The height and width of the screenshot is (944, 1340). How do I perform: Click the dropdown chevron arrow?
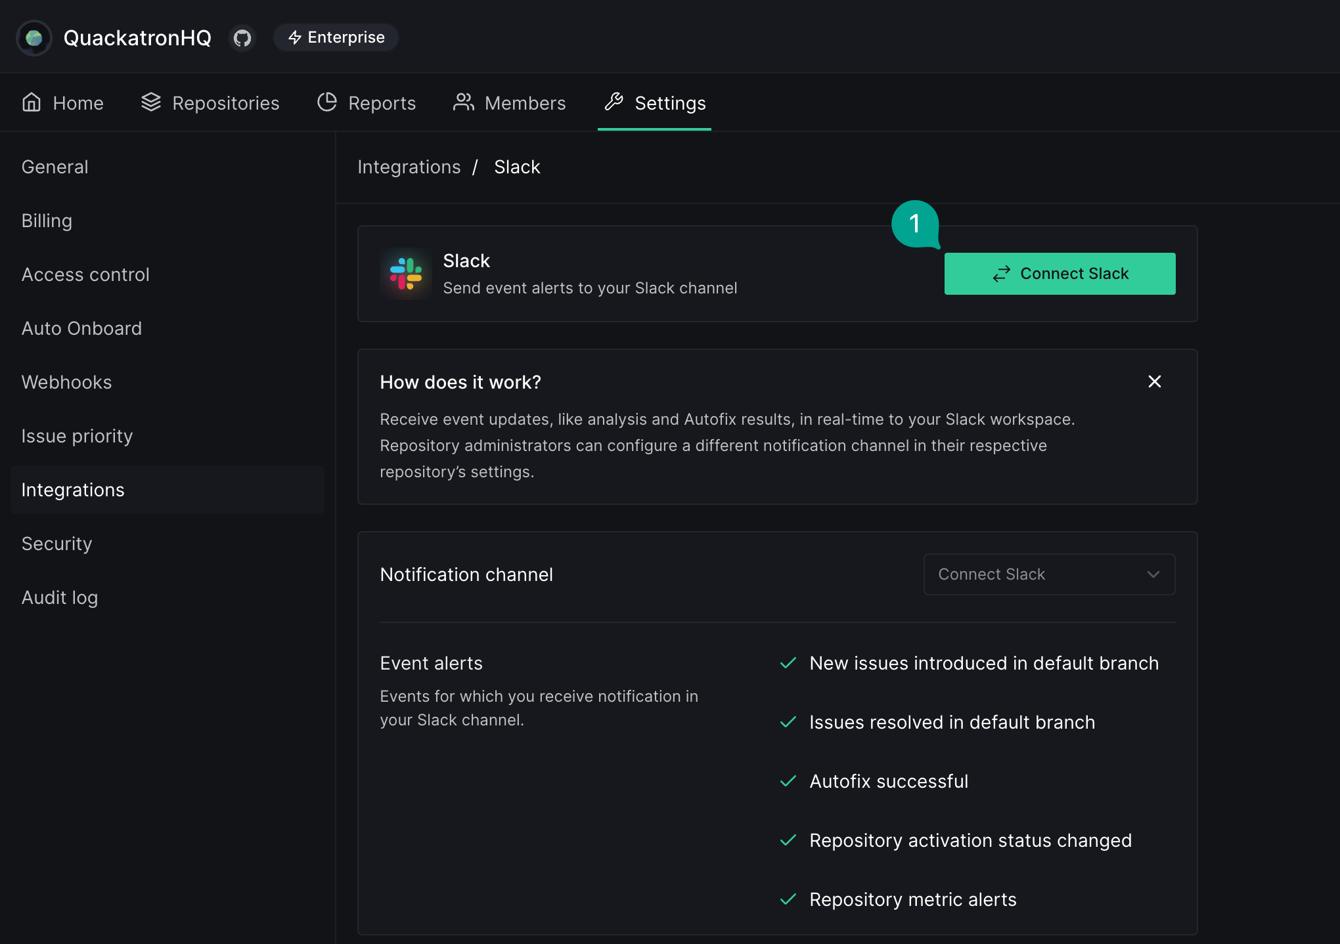coord(1153,574)
